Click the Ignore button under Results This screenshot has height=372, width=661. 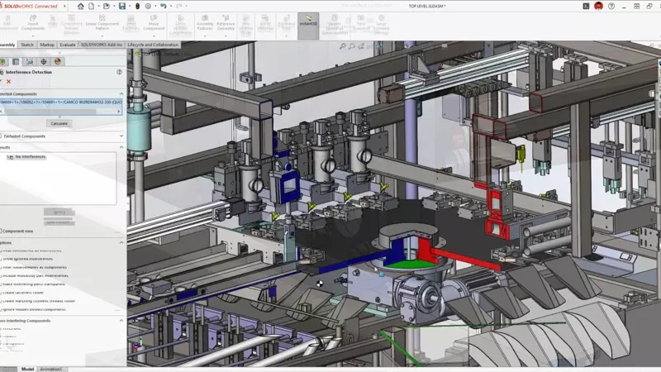pos(59,212)
